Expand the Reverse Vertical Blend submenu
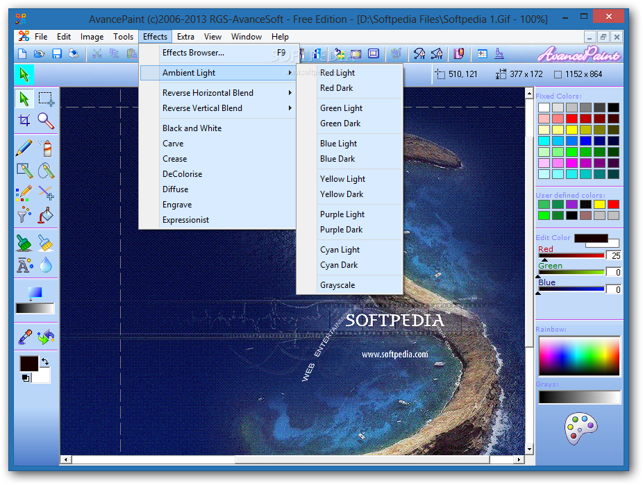Image resolution: width=643 pixels, height=485 pixels. [x=218, y=108]
